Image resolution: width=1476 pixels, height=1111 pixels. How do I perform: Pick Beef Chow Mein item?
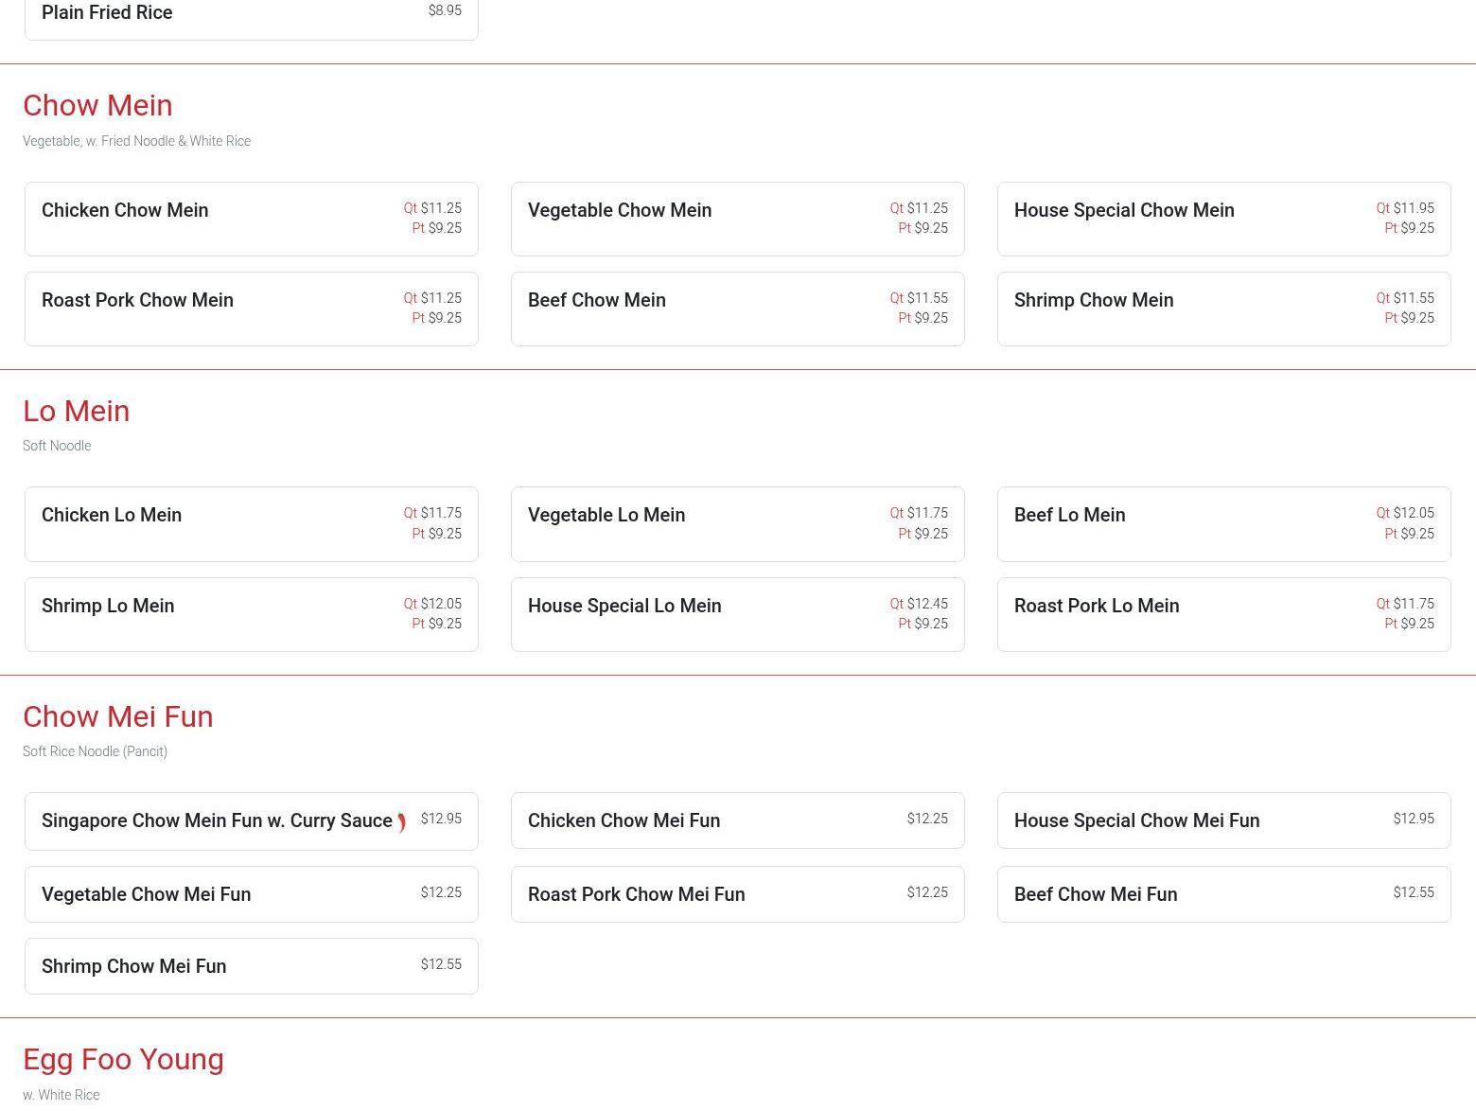coord(738,309)
